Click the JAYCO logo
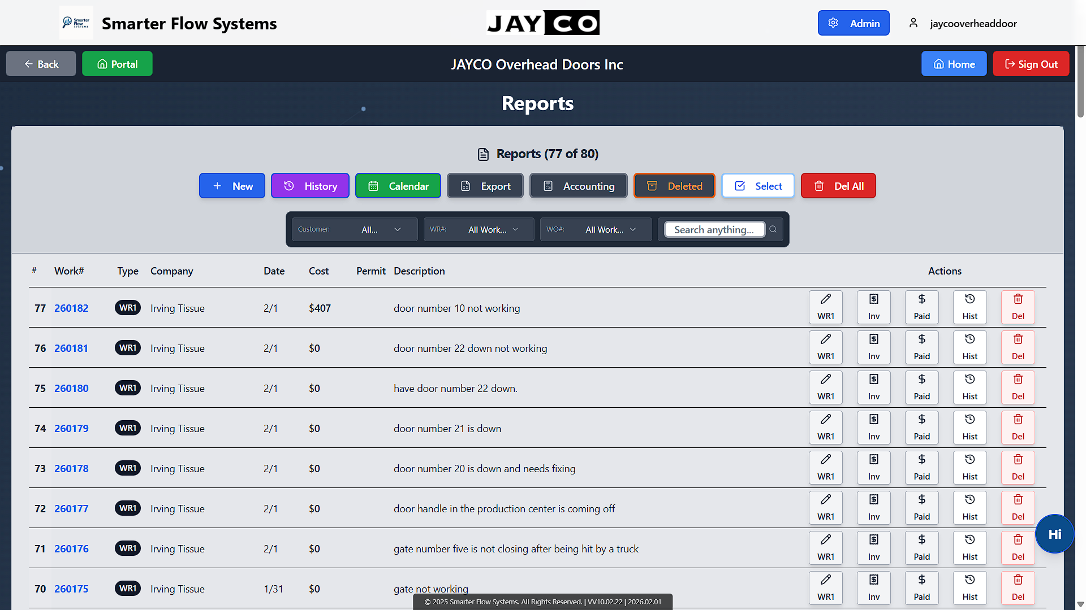This screenshot has height=610, width=1086. click(x=543, y=23)
